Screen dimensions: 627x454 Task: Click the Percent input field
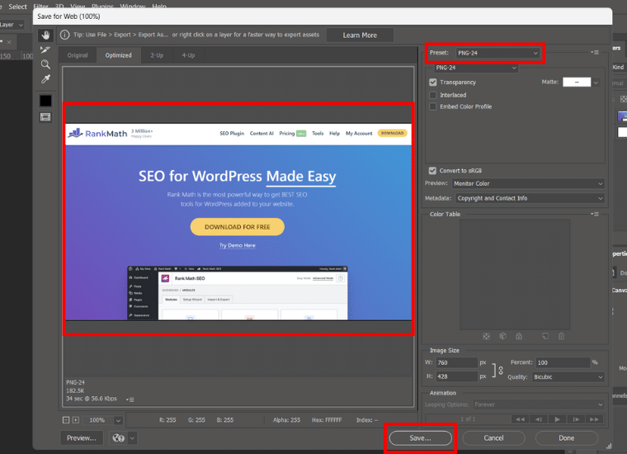563,363
